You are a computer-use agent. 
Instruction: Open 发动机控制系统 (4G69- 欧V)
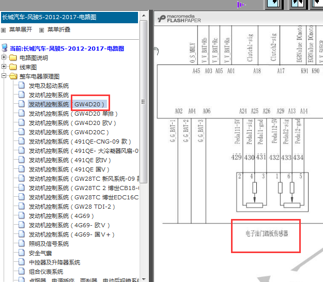coord(69,225)
